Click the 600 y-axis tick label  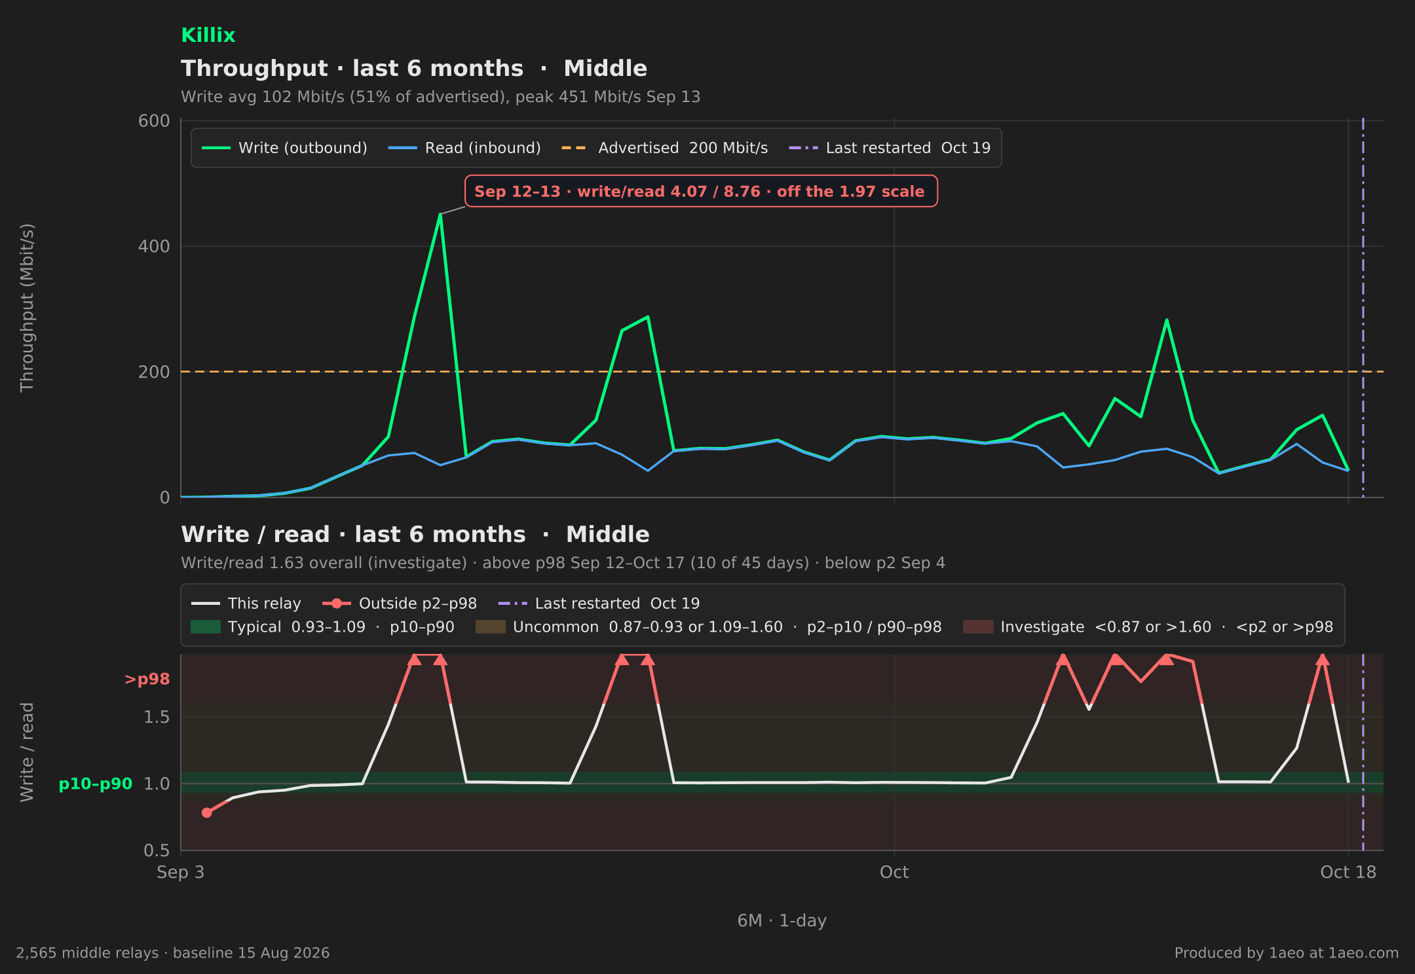coord(154,121)
